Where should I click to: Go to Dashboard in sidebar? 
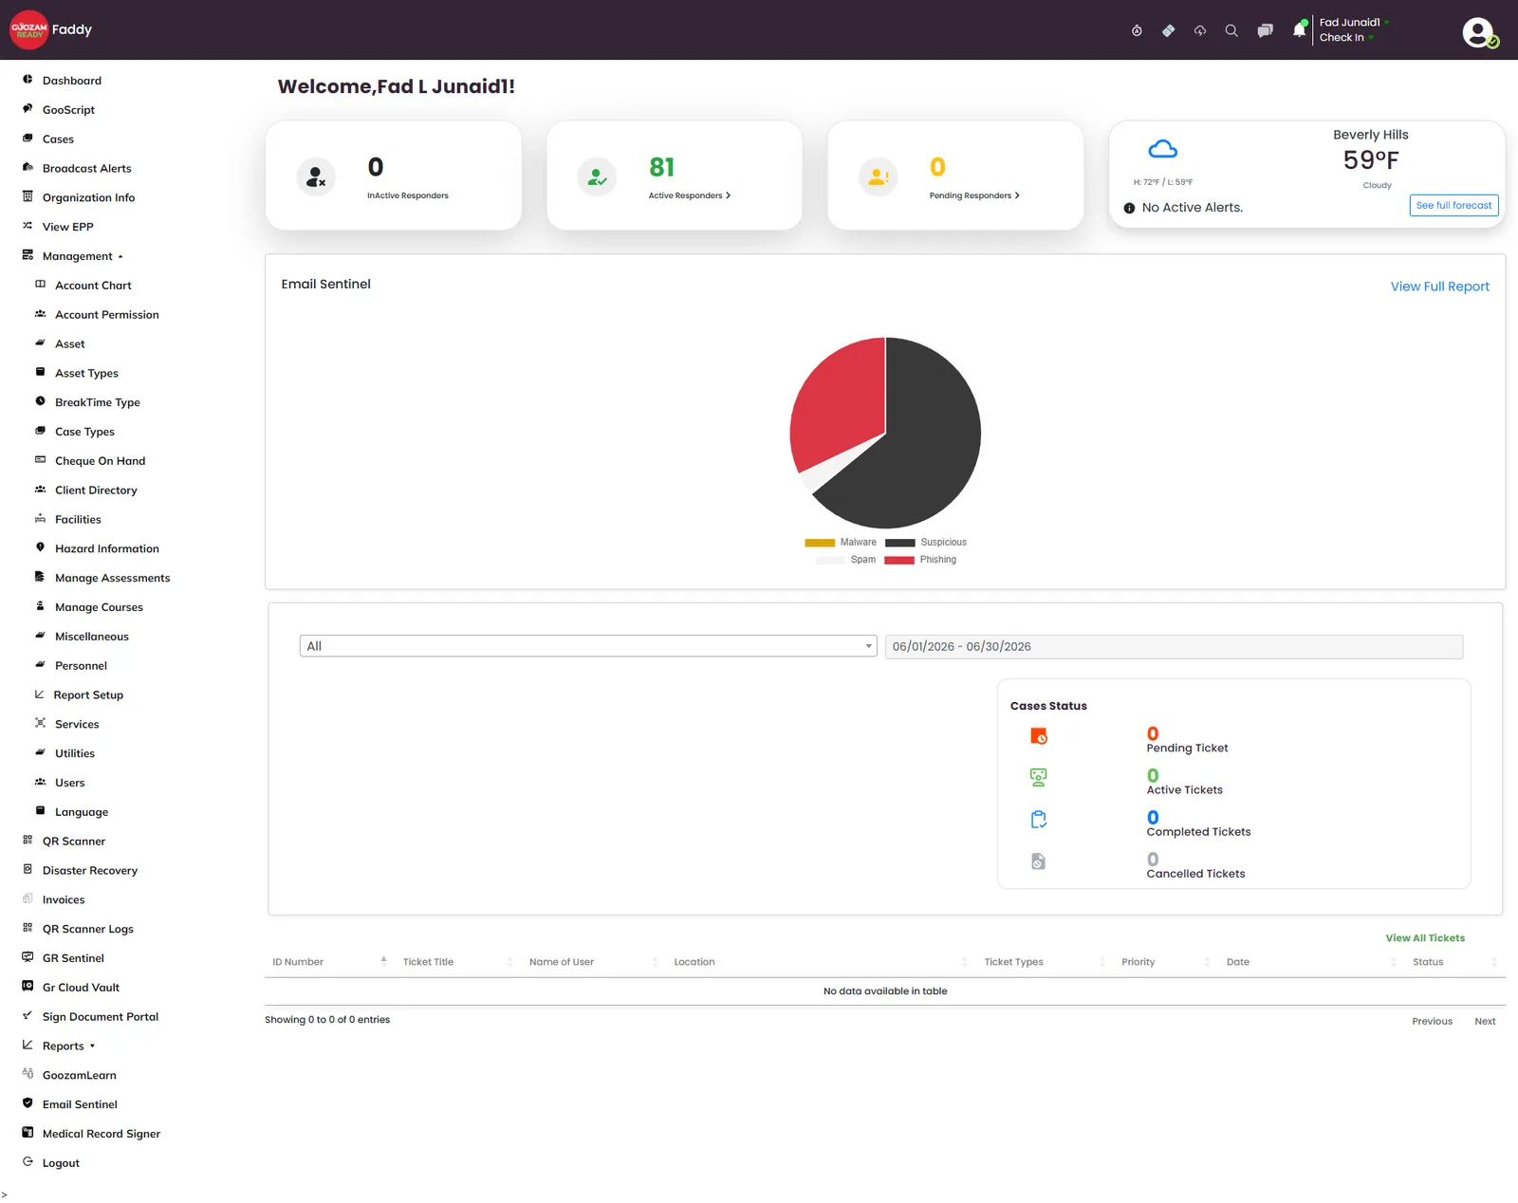pyautogui.click(x=72, y=81)
